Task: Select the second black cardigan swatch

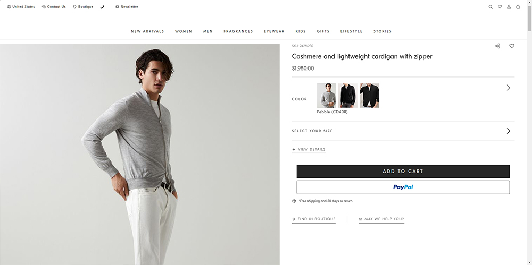Action: (369, 96)
